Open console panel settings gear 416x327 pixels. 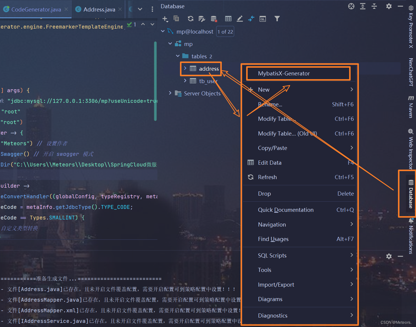[x=389, y=256]
